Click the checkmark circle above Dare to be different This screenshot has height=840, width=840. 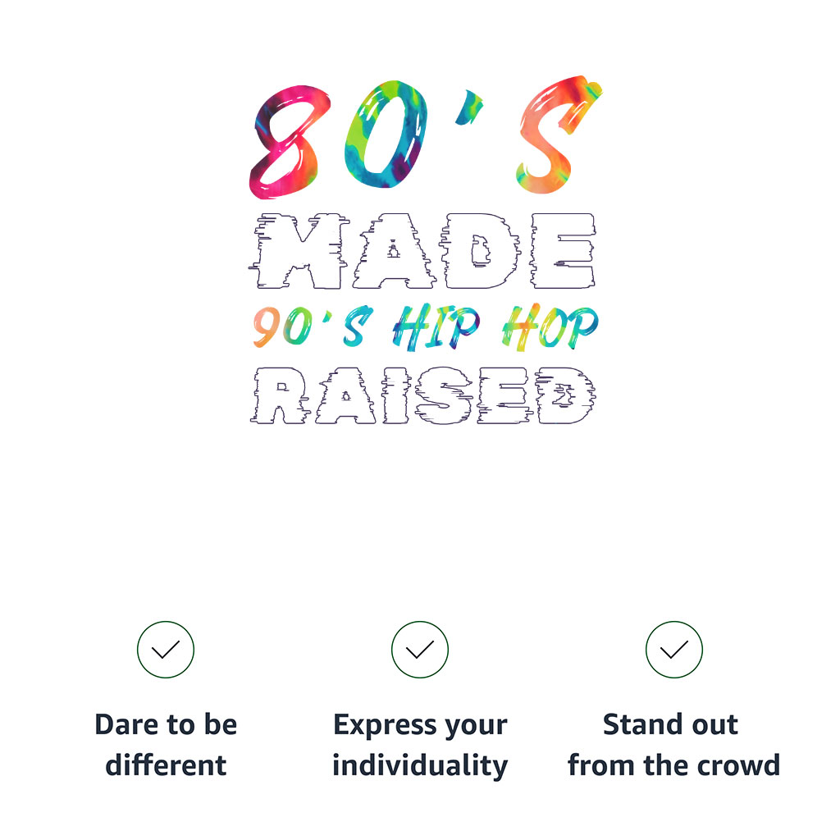(x=166, y=650)
